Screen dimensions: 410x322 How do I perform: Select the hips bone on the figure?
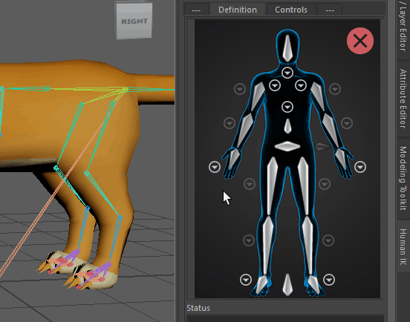point(287,146)
